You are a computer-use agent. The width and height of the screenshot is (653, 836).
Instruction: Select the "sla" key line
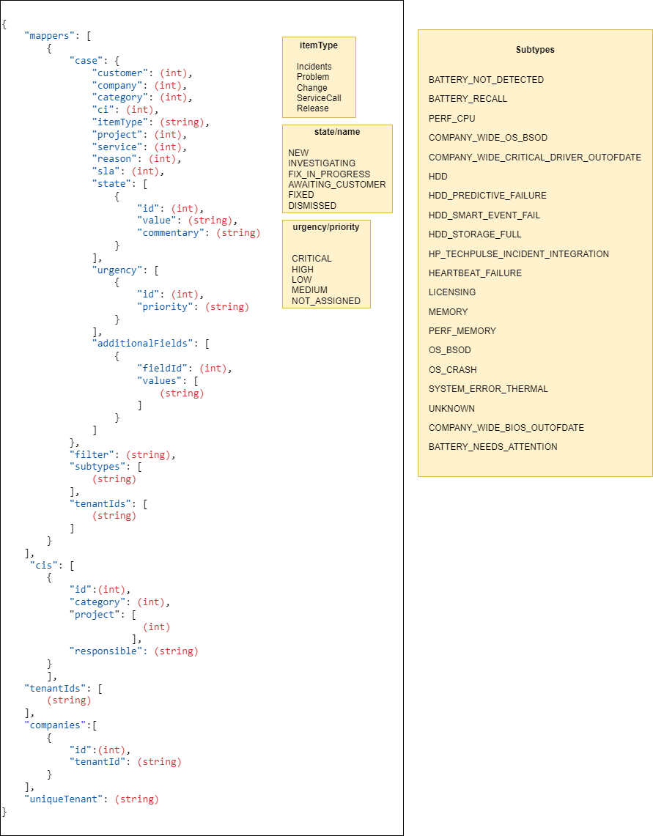(128, 171)
